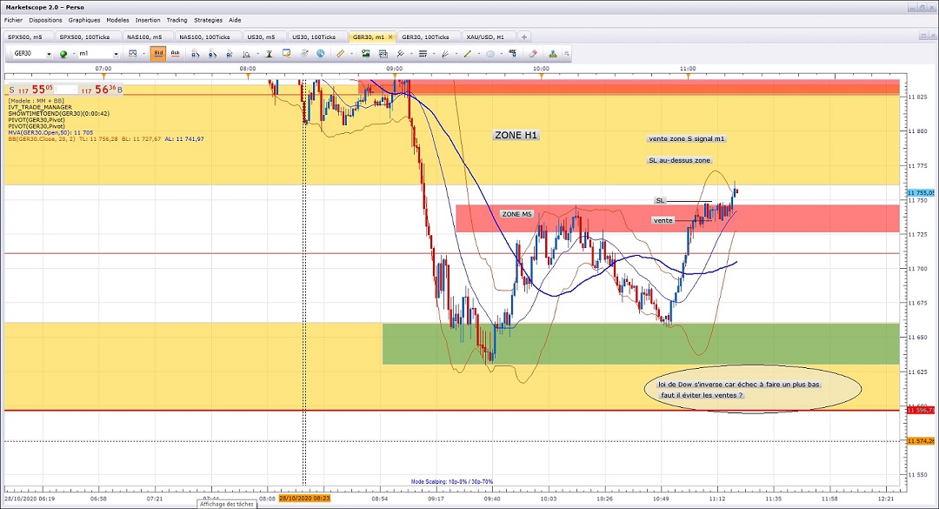Click the save chart as picture icon
This screenshot has height=509, width=939.
point(365,53)
